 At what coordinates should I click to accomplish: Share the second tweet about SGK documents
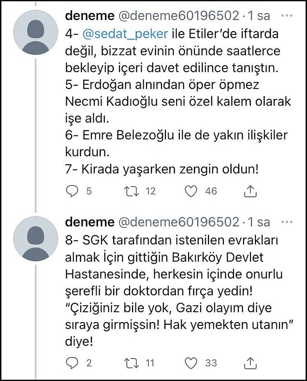pyautogui.click(x=250, y=363)
